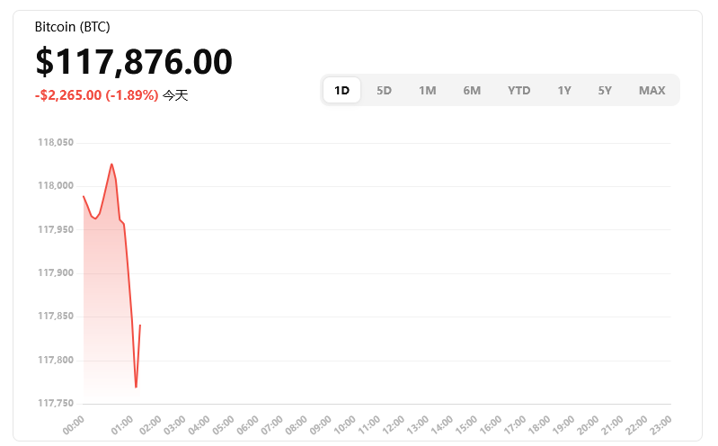
Task: Switch to the 1Y time range
Action: (563, 90)
